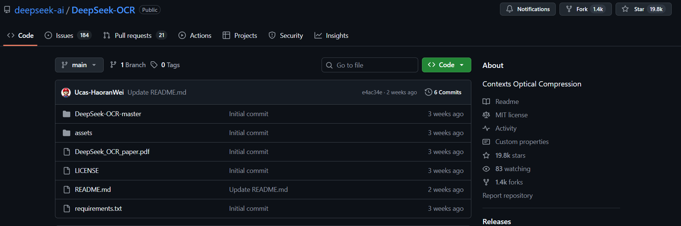Open the latest commit message Update README.md in header
This screenshot has height=226, width=681.
coord(157,92)
